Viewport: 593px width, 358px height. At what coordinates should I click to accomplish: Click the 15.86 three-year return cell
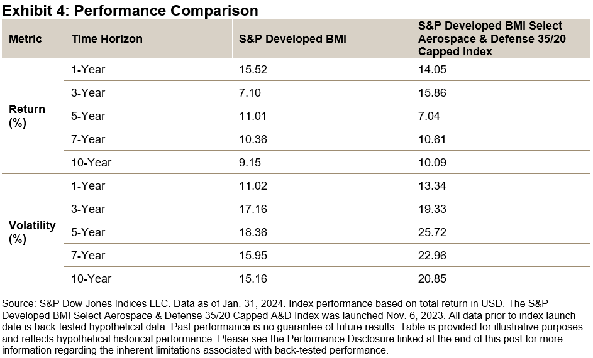(x=432, y=93)
